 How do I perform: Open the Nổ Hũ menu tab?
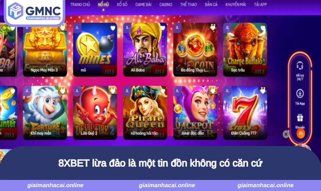(103, 5)
